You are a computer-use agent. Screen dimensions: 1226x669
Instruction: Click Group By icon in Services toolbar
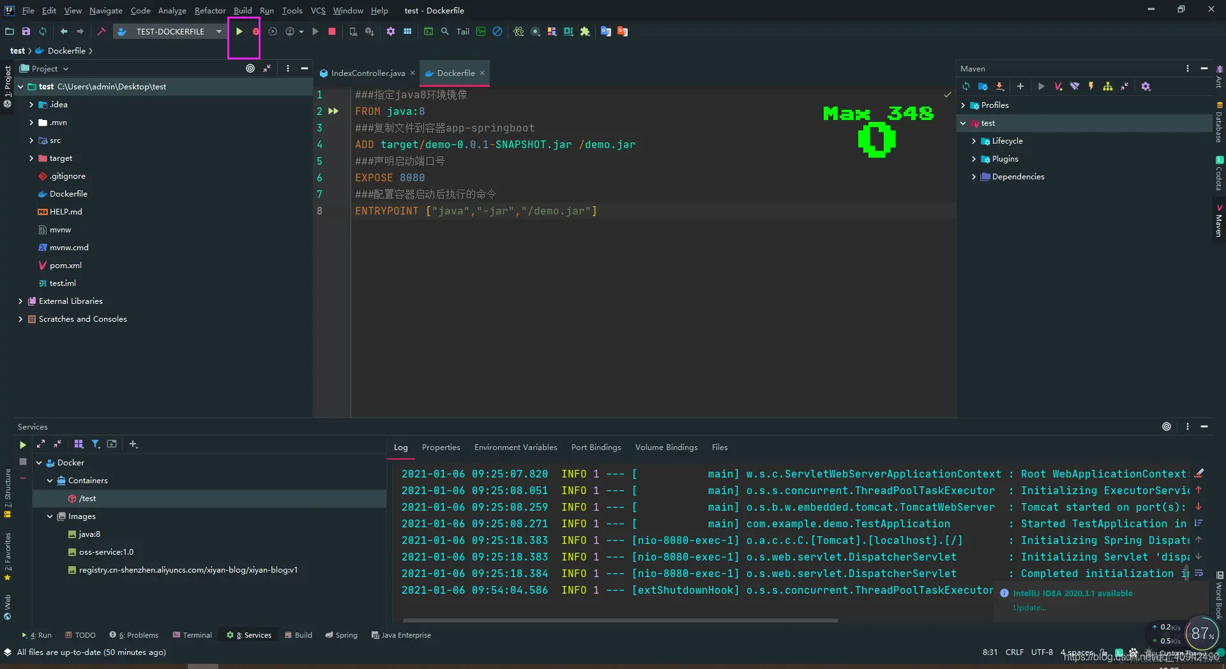pos(79,444)
